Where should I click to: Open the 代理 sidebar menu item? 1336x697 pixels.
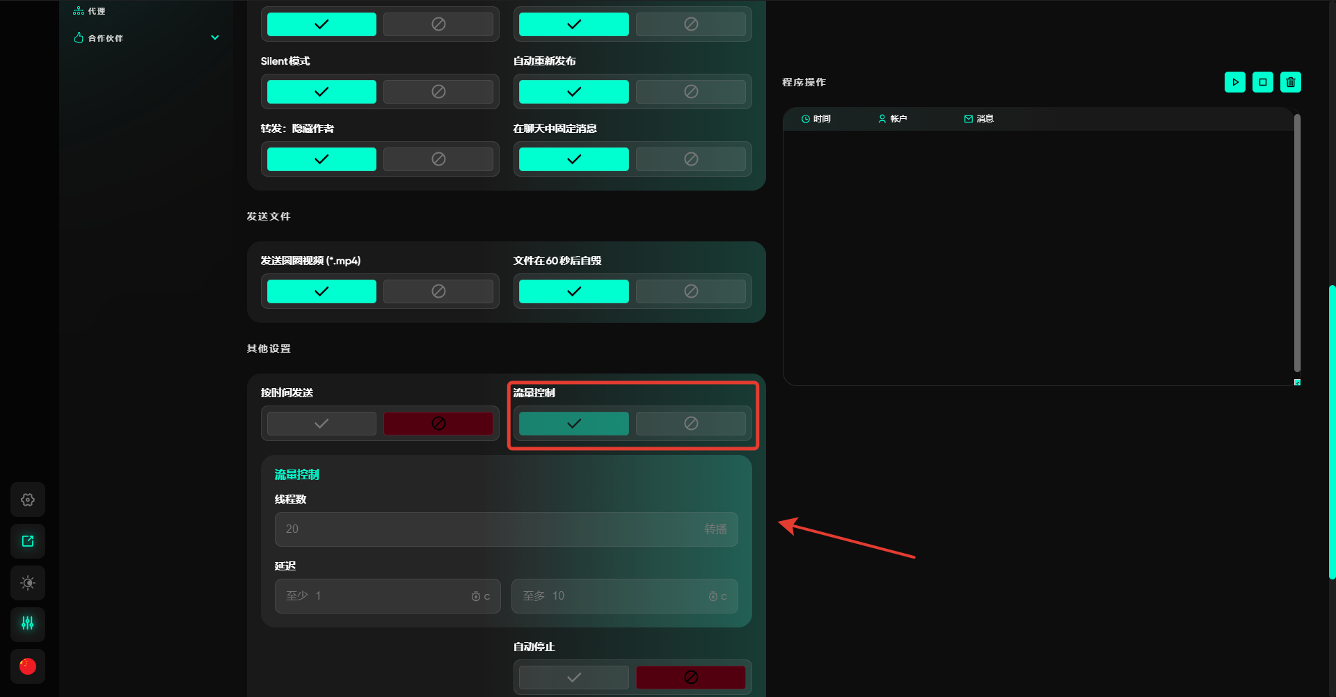(97, 11)
